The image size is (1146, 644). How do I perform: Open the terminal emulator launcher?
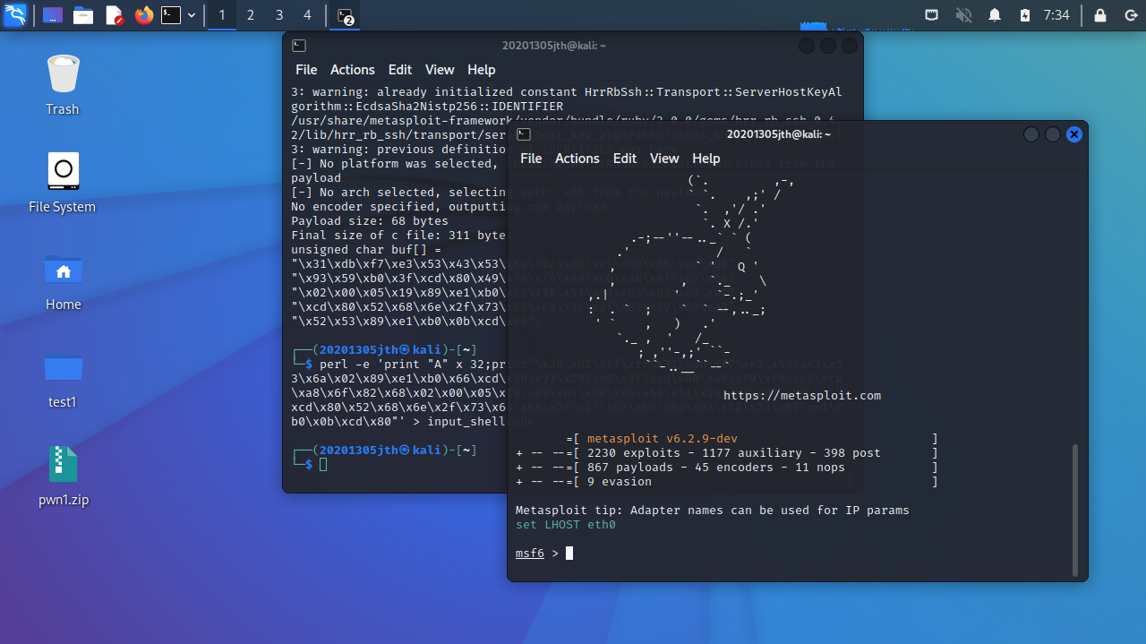(171, 15)
